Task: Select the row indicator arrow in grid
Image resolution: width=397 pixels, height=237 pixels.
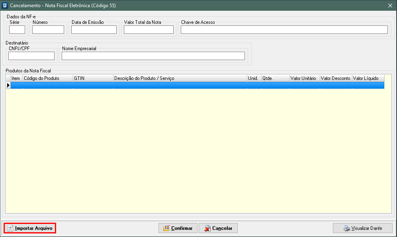Action: point(8,85)
